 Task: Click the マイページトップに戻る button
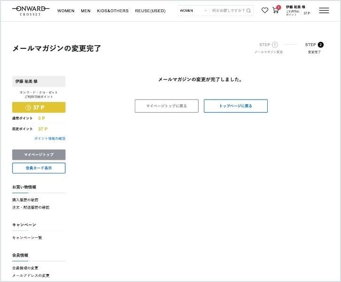[x=167, y=106]
